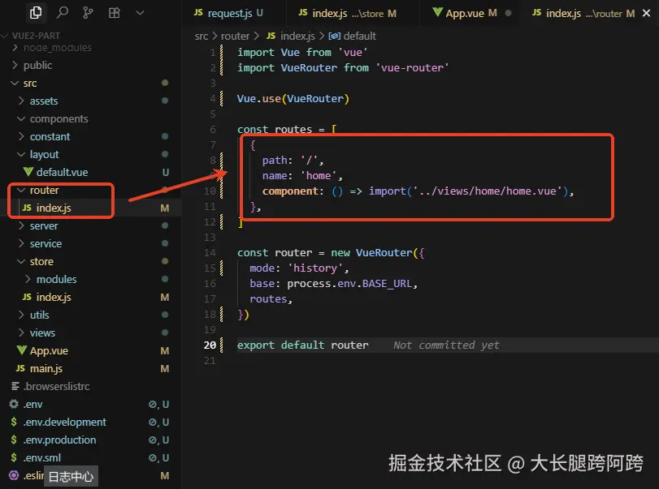Select the index.js router tab

point(583,13)
